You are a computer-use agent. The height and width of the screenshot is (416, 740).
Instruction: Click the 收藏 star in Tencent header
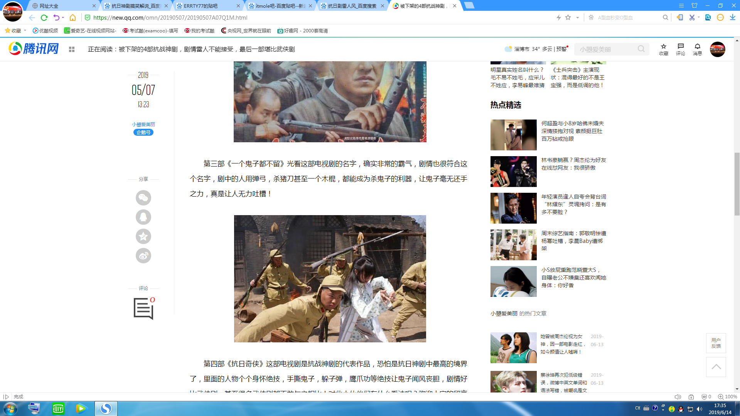664,49
